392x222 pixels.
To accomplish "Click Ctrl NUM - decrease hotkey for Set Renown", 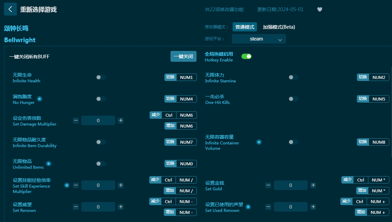I will 173,201.
